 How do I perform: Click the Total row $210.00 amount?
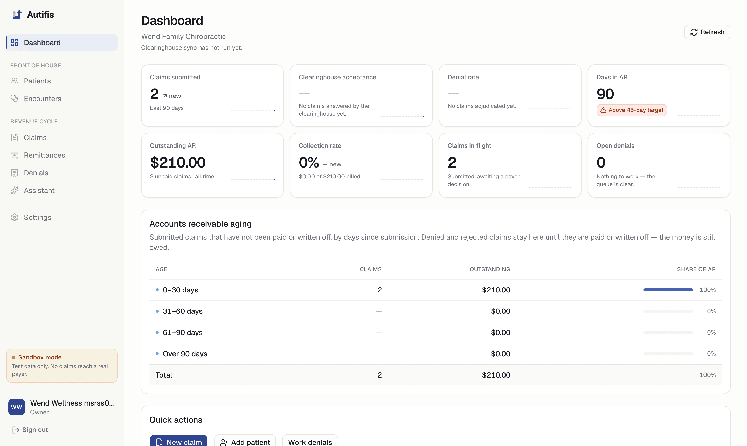point(496,375)
